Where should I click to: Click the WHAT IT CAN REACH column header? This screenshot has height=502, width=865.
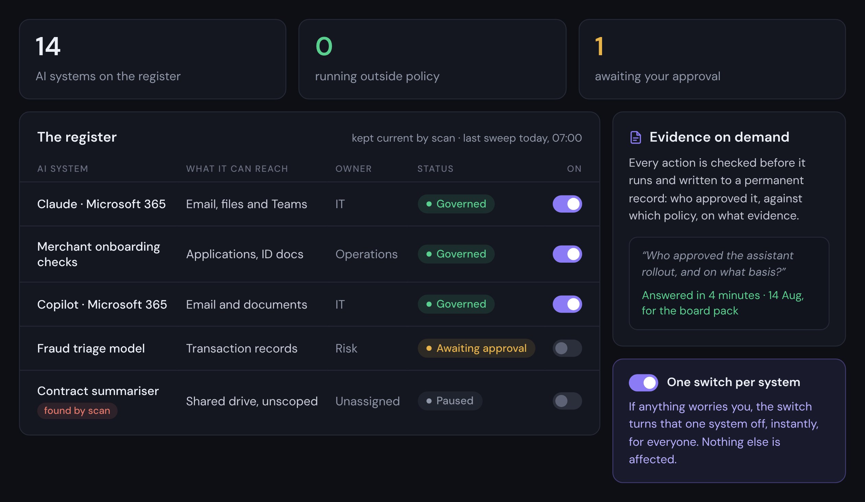[x=237, y=169]
